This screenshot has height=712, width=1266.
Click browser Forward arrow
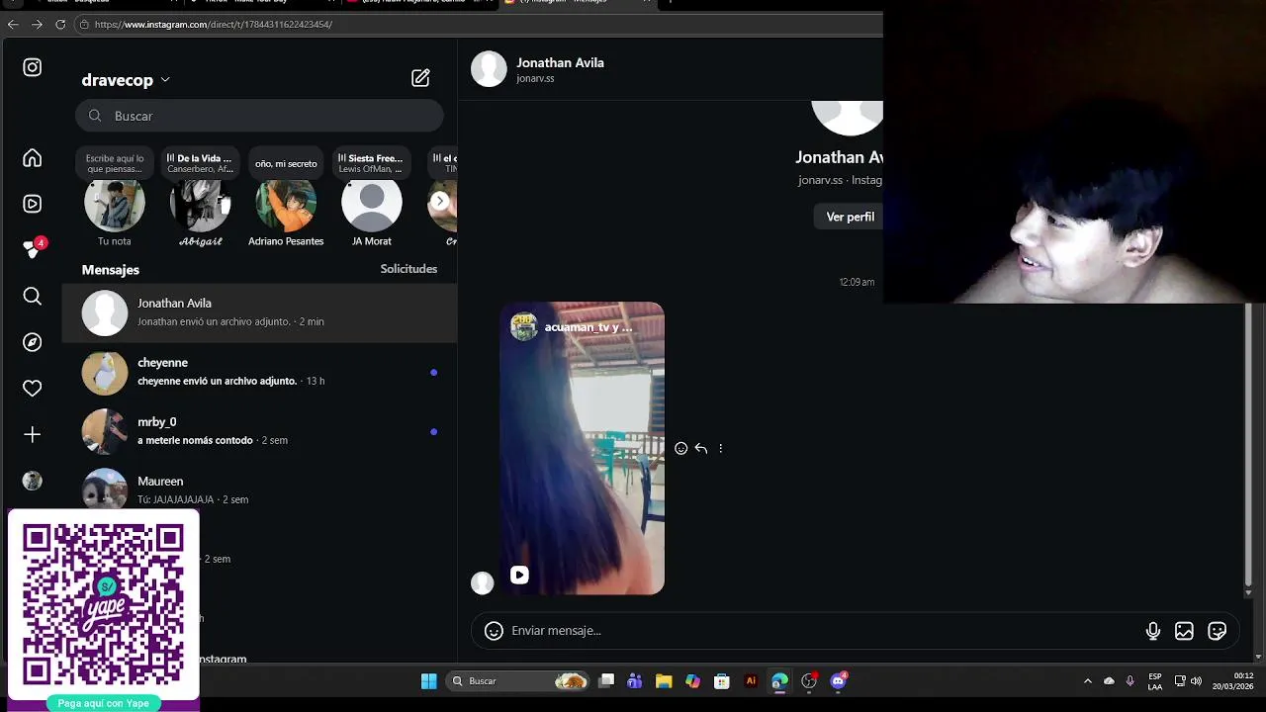click(x=37, y=24)
